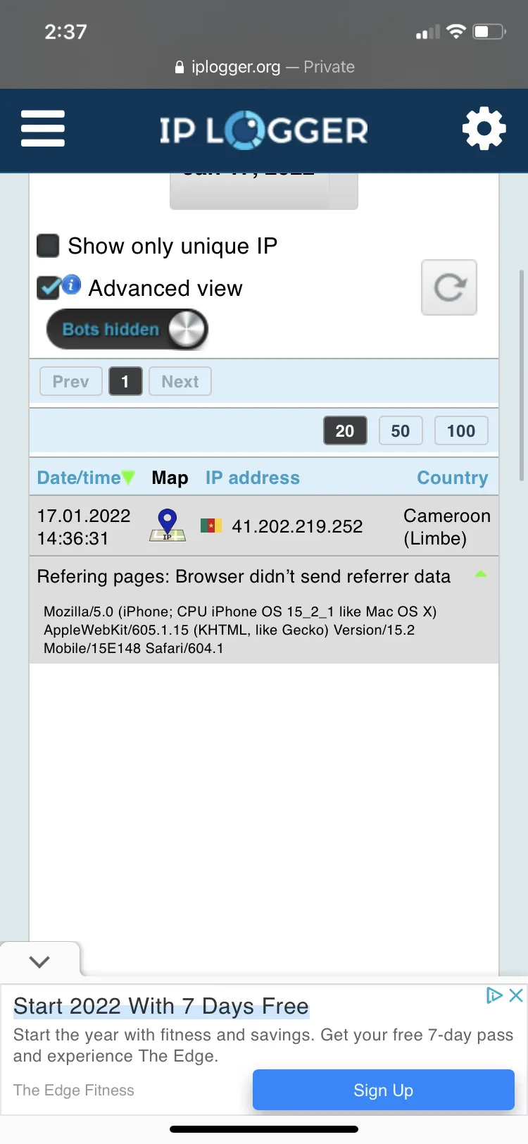Select page 1

125,381
